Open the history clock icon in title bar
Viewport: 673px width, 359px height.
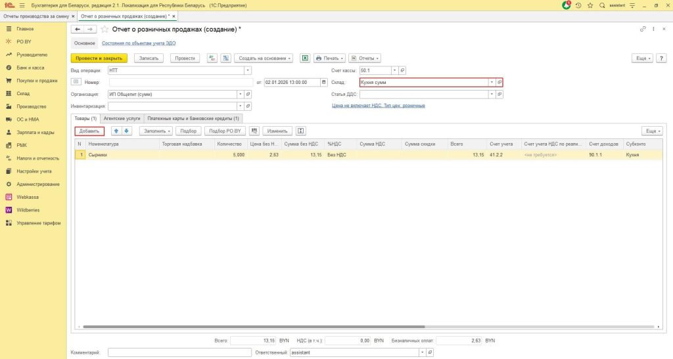[578, 5]
